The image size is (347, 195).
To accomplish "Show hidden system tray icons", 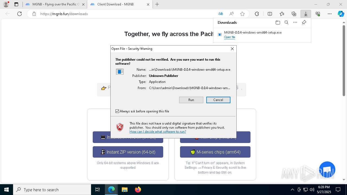I will [x=292, y=190].
